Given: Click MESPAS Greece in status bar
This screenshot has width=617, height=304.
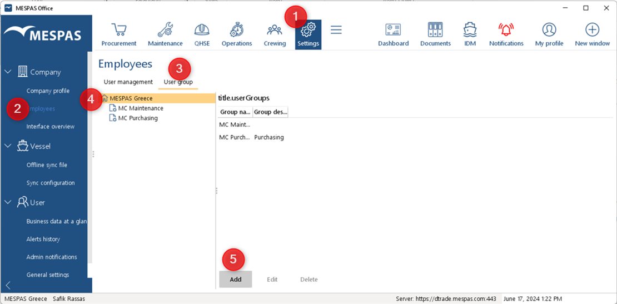Looking at the screenshot, I should point(26,299).
